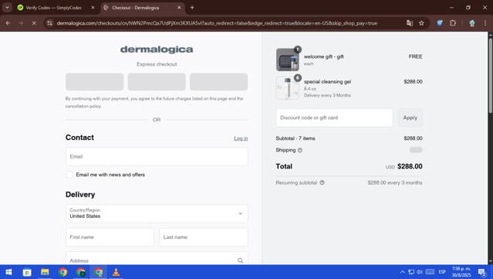Click the Apply discount button
This screenshot has height=279, width=493.
[x=410, y=117]
